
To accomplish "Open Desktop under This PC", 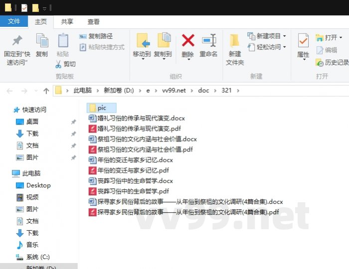I will click(x=33, y=185).
